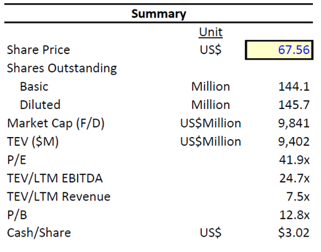Viewport: 321px width, 252px height.
Task: Click the TEV/LTM Revenue value 7.5x
Action: (x=298, y=197)
